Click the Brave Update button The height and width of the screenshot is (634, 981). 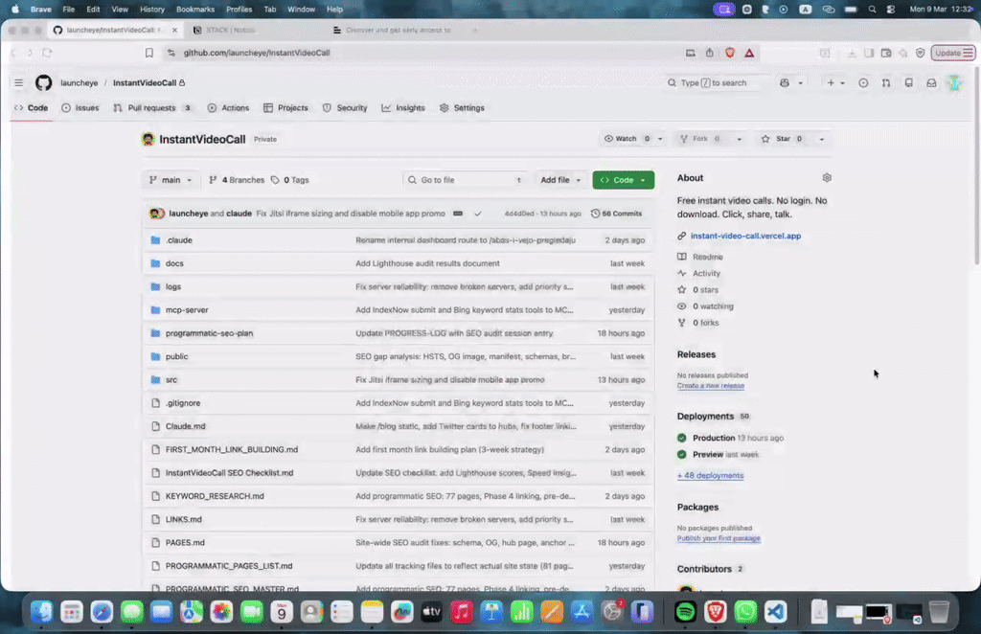953,53
